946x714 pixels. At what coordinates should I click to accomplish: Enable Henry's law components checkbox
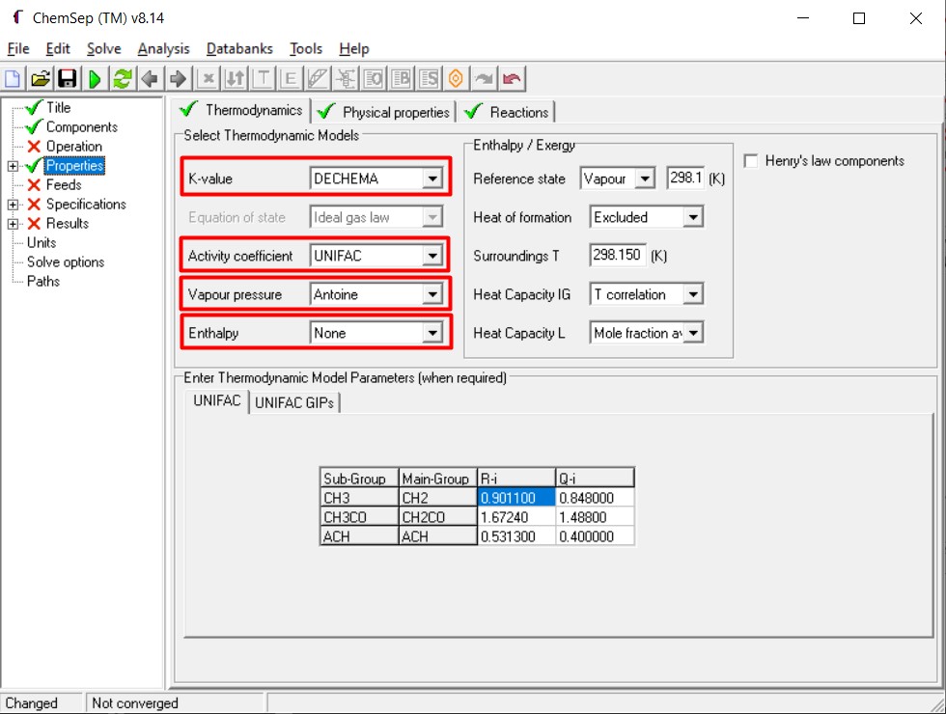(x=751, y=161)
